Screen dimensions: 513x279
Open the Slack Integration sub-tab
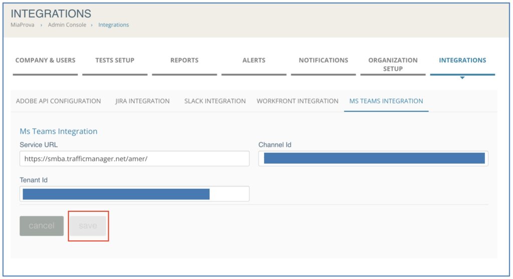pyautogui.click(x=215, y=101)
